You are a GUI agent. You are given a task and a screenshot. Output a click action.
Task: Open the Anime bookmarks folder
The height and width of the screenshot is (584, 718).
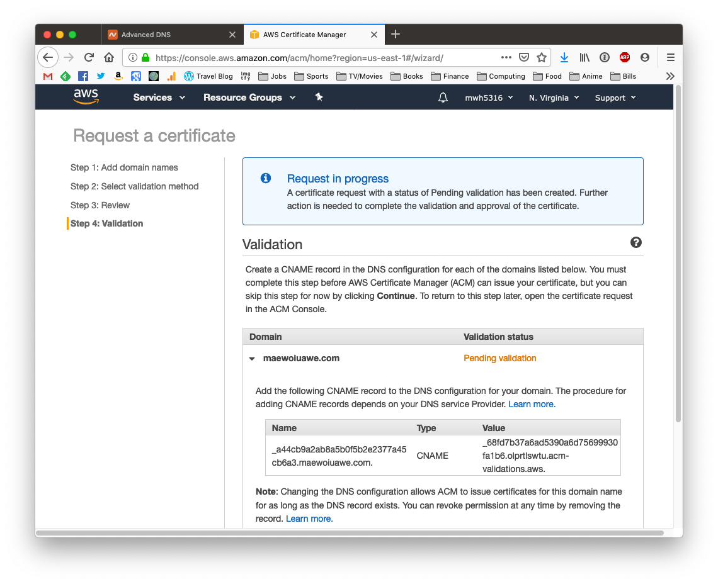586,76
